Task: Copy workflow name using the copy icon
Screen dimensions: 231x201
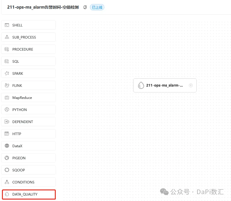Action: 85,7
